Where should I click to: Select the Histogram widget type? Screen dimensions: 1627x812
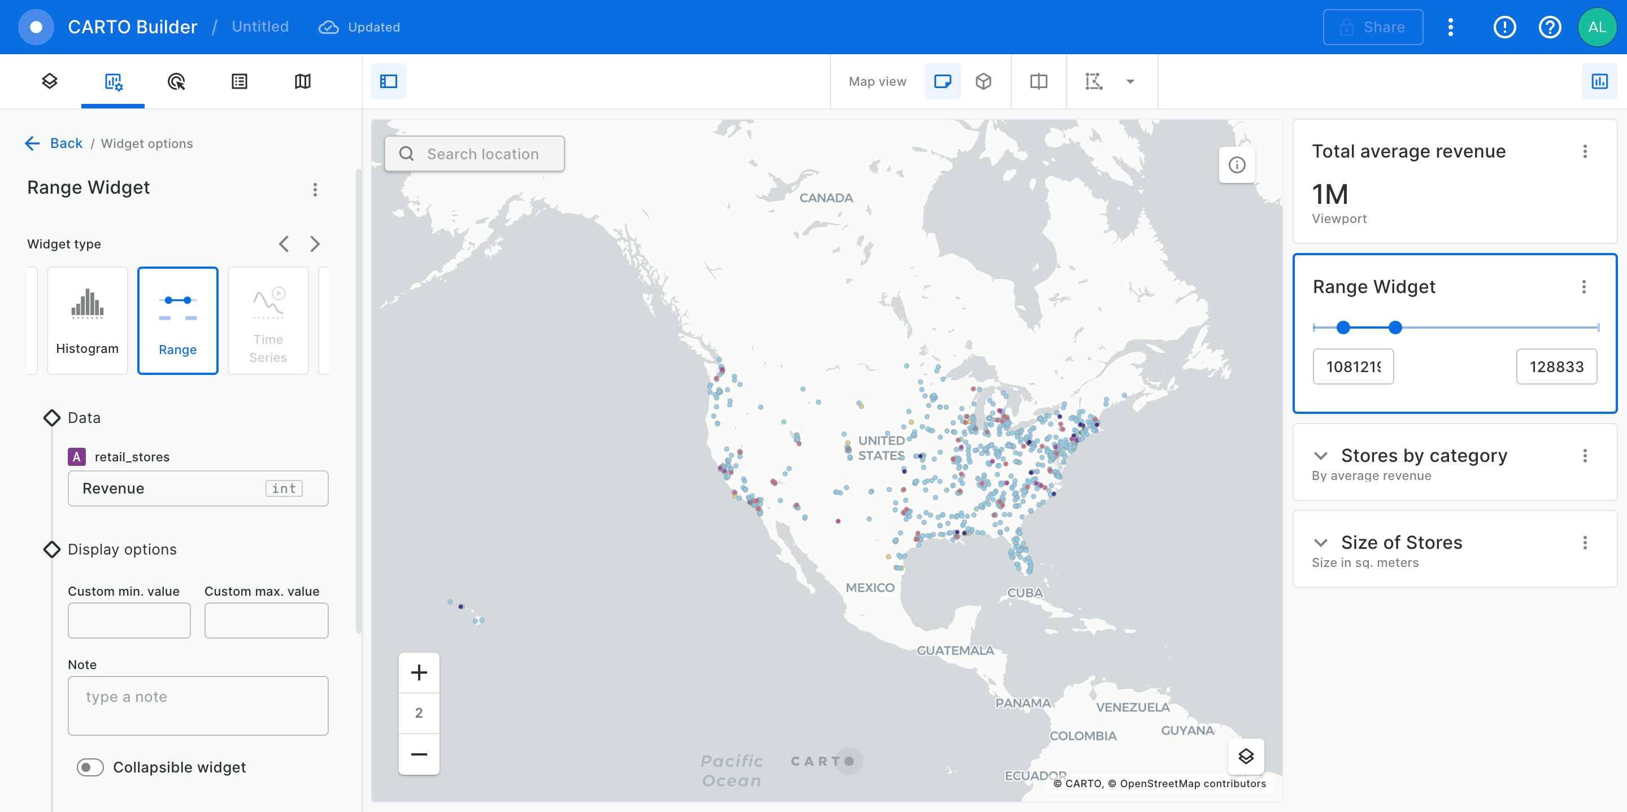tap(87, 320)
